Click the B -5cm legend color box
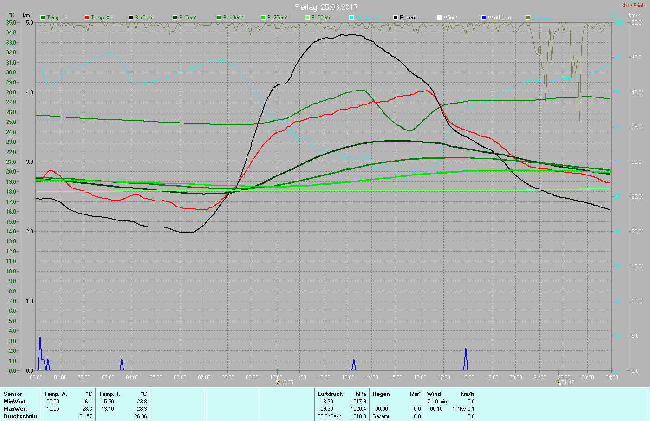Image resolution: width=650 pixels, height=421 pixels. click(x=175, y=18)
